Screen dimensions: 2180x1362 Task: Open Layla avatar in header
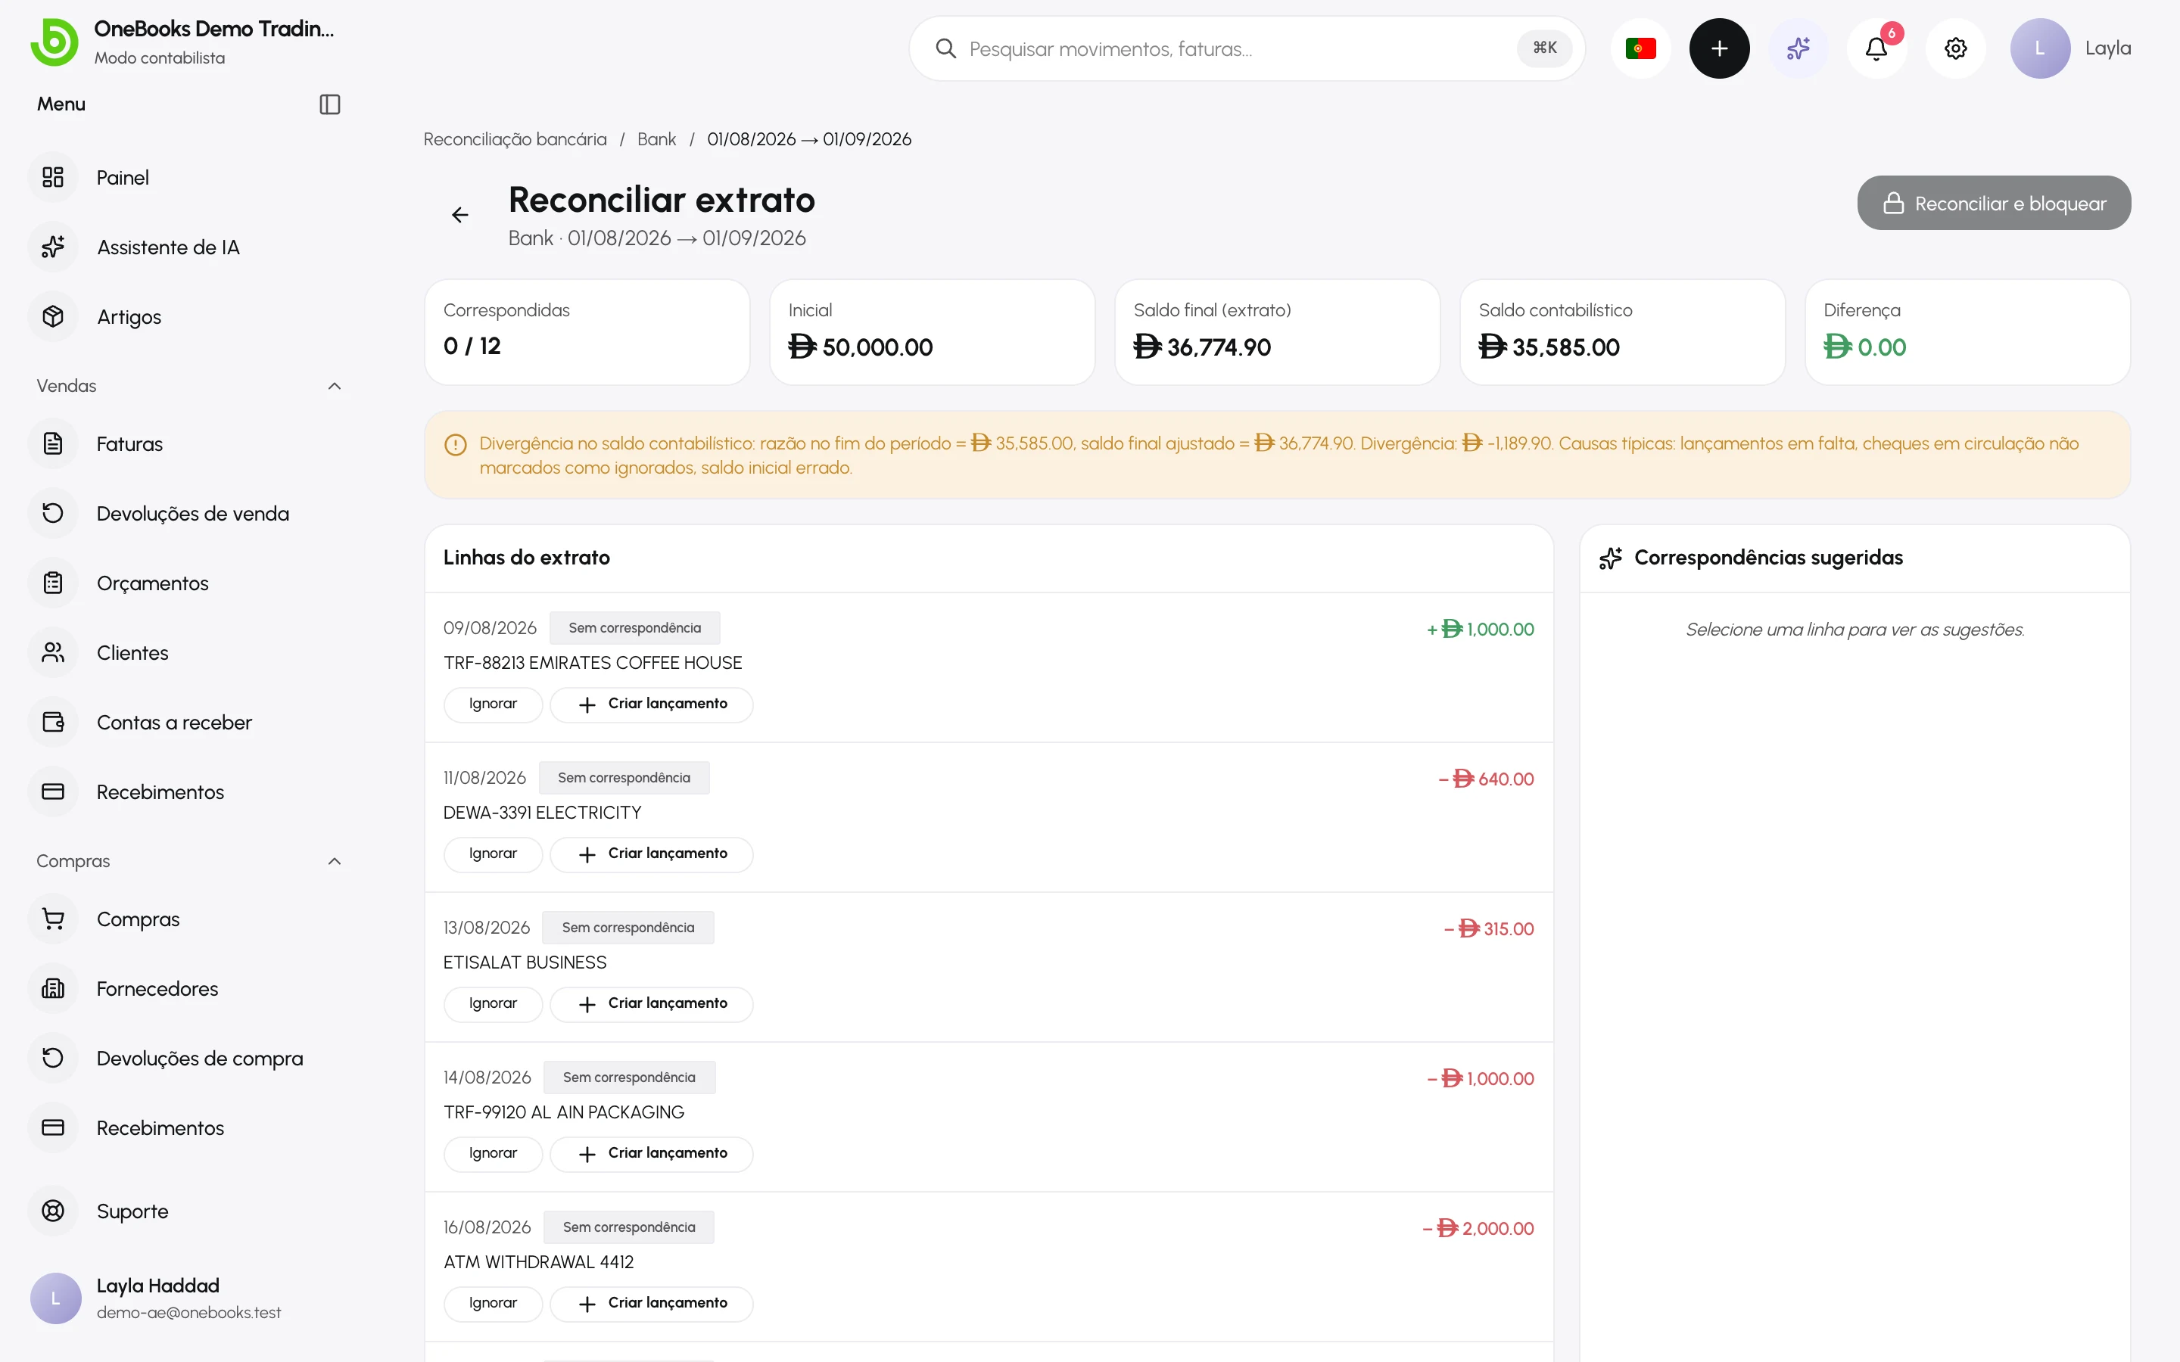[2039, 48]
